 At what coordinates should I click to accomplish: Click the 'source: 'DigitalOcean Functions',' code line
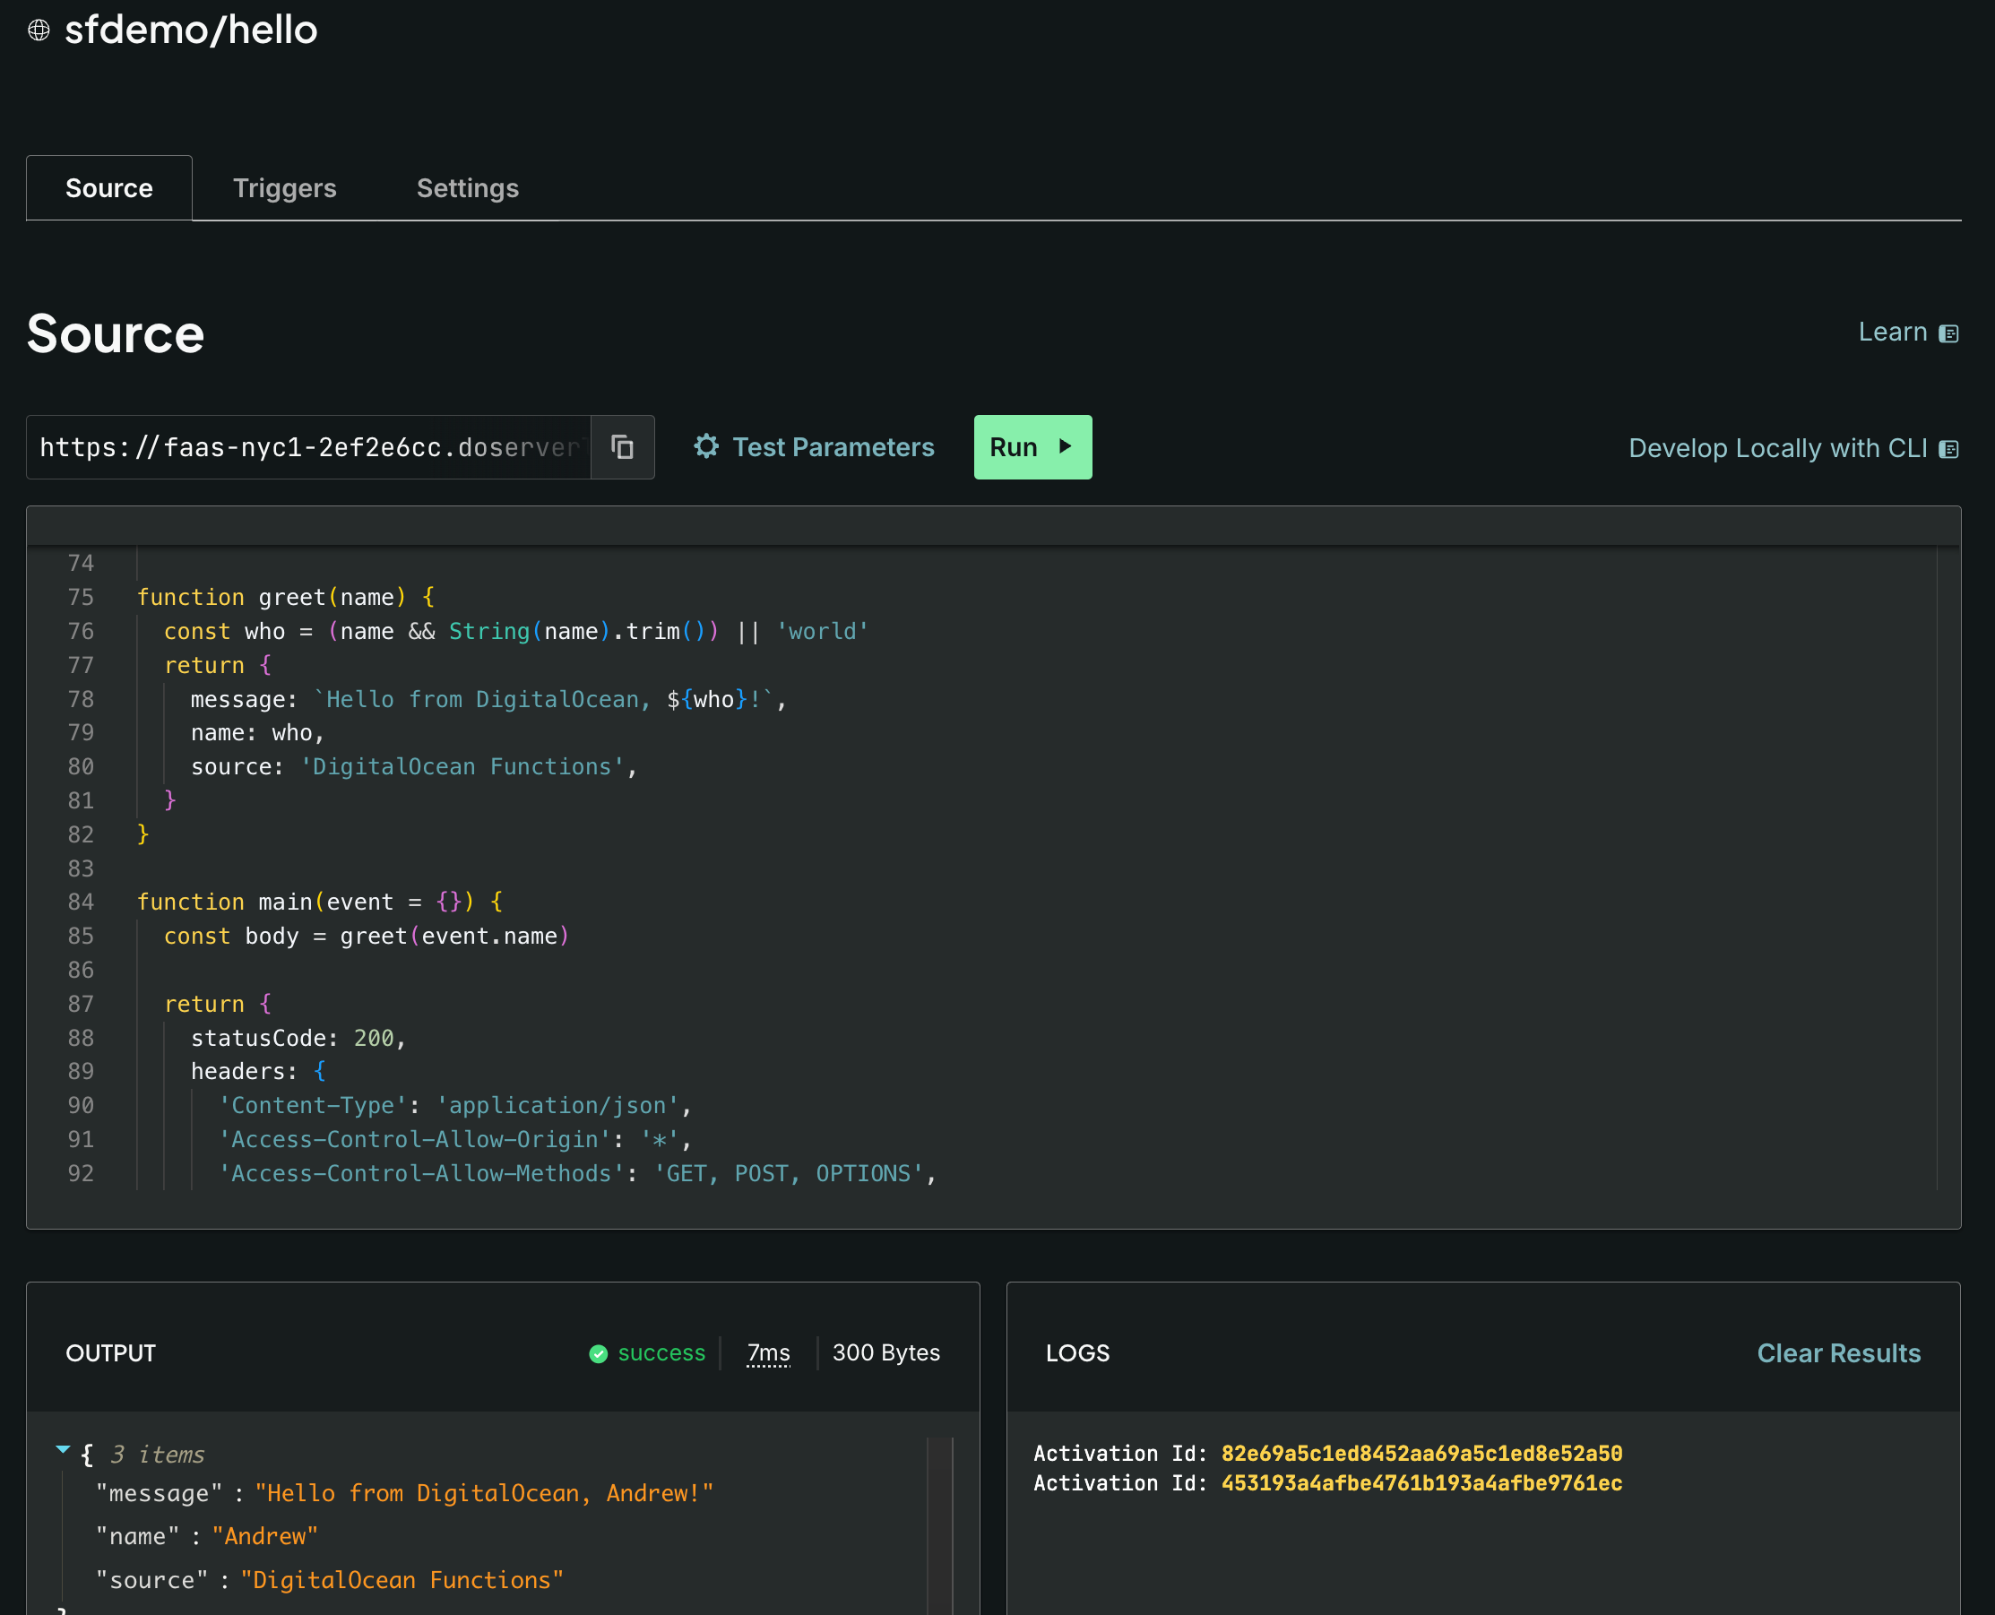(x=414, y=766)
